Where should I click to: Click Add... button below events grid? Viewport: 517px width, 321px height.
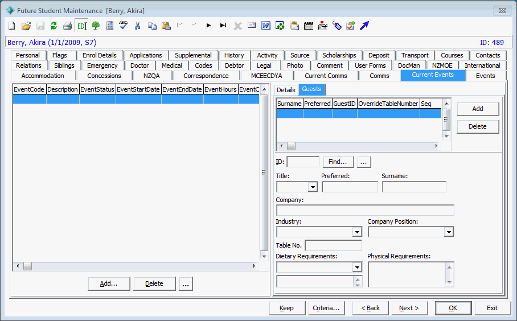coord(109,283)
